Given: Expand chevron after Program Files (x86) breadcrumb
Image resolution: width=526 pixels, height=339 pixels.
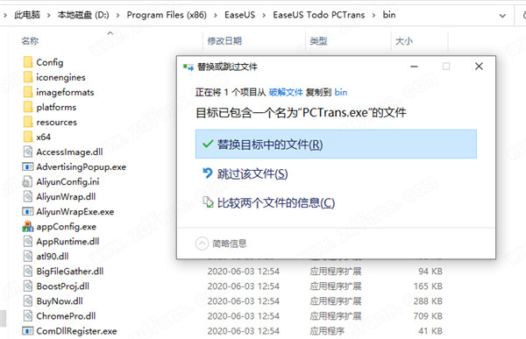Looking at the screenshot, I should point(216,15).
